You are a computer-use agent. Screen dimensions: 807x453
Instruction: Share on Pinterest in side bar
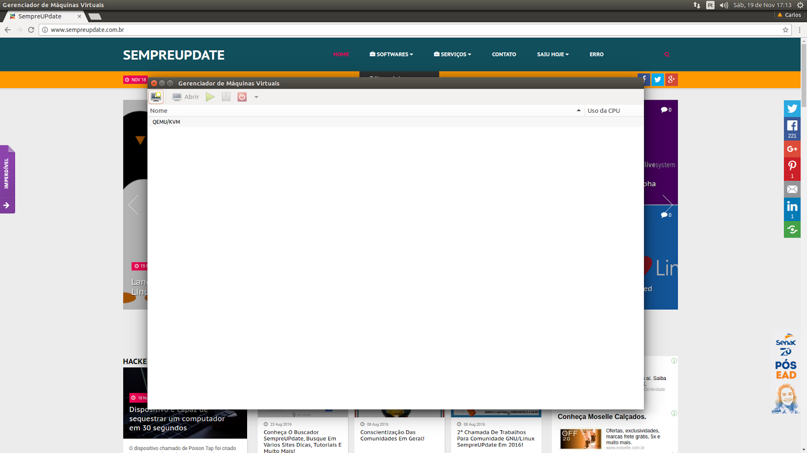(792, 169)
